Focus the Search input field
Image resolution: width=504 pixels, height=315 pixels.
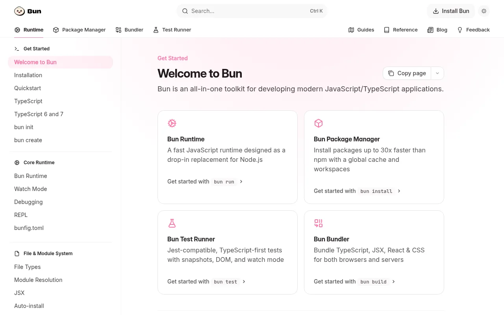[252, 11]
